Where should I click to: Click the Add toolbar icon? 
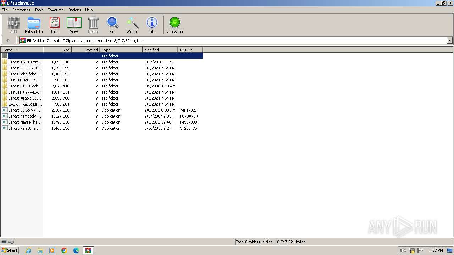[x=13, y=25]
